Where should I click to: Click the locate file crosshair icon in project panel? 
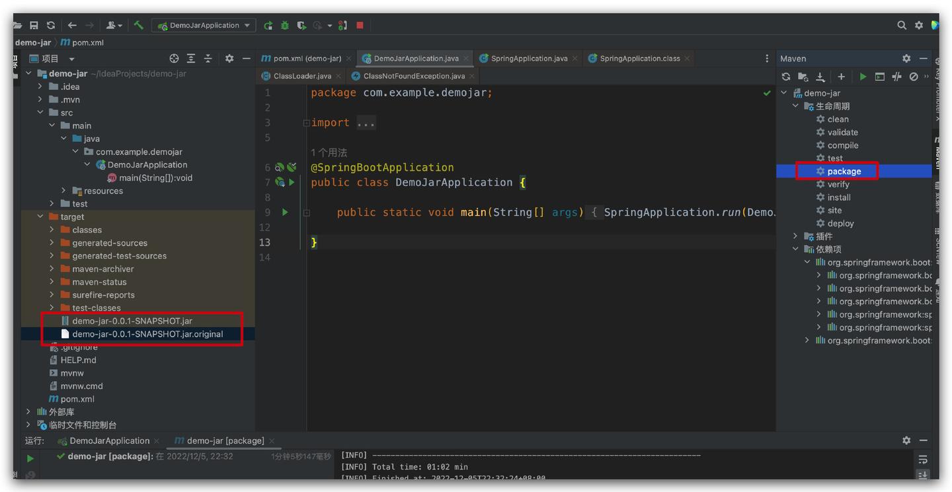click(x=174, y=59)
